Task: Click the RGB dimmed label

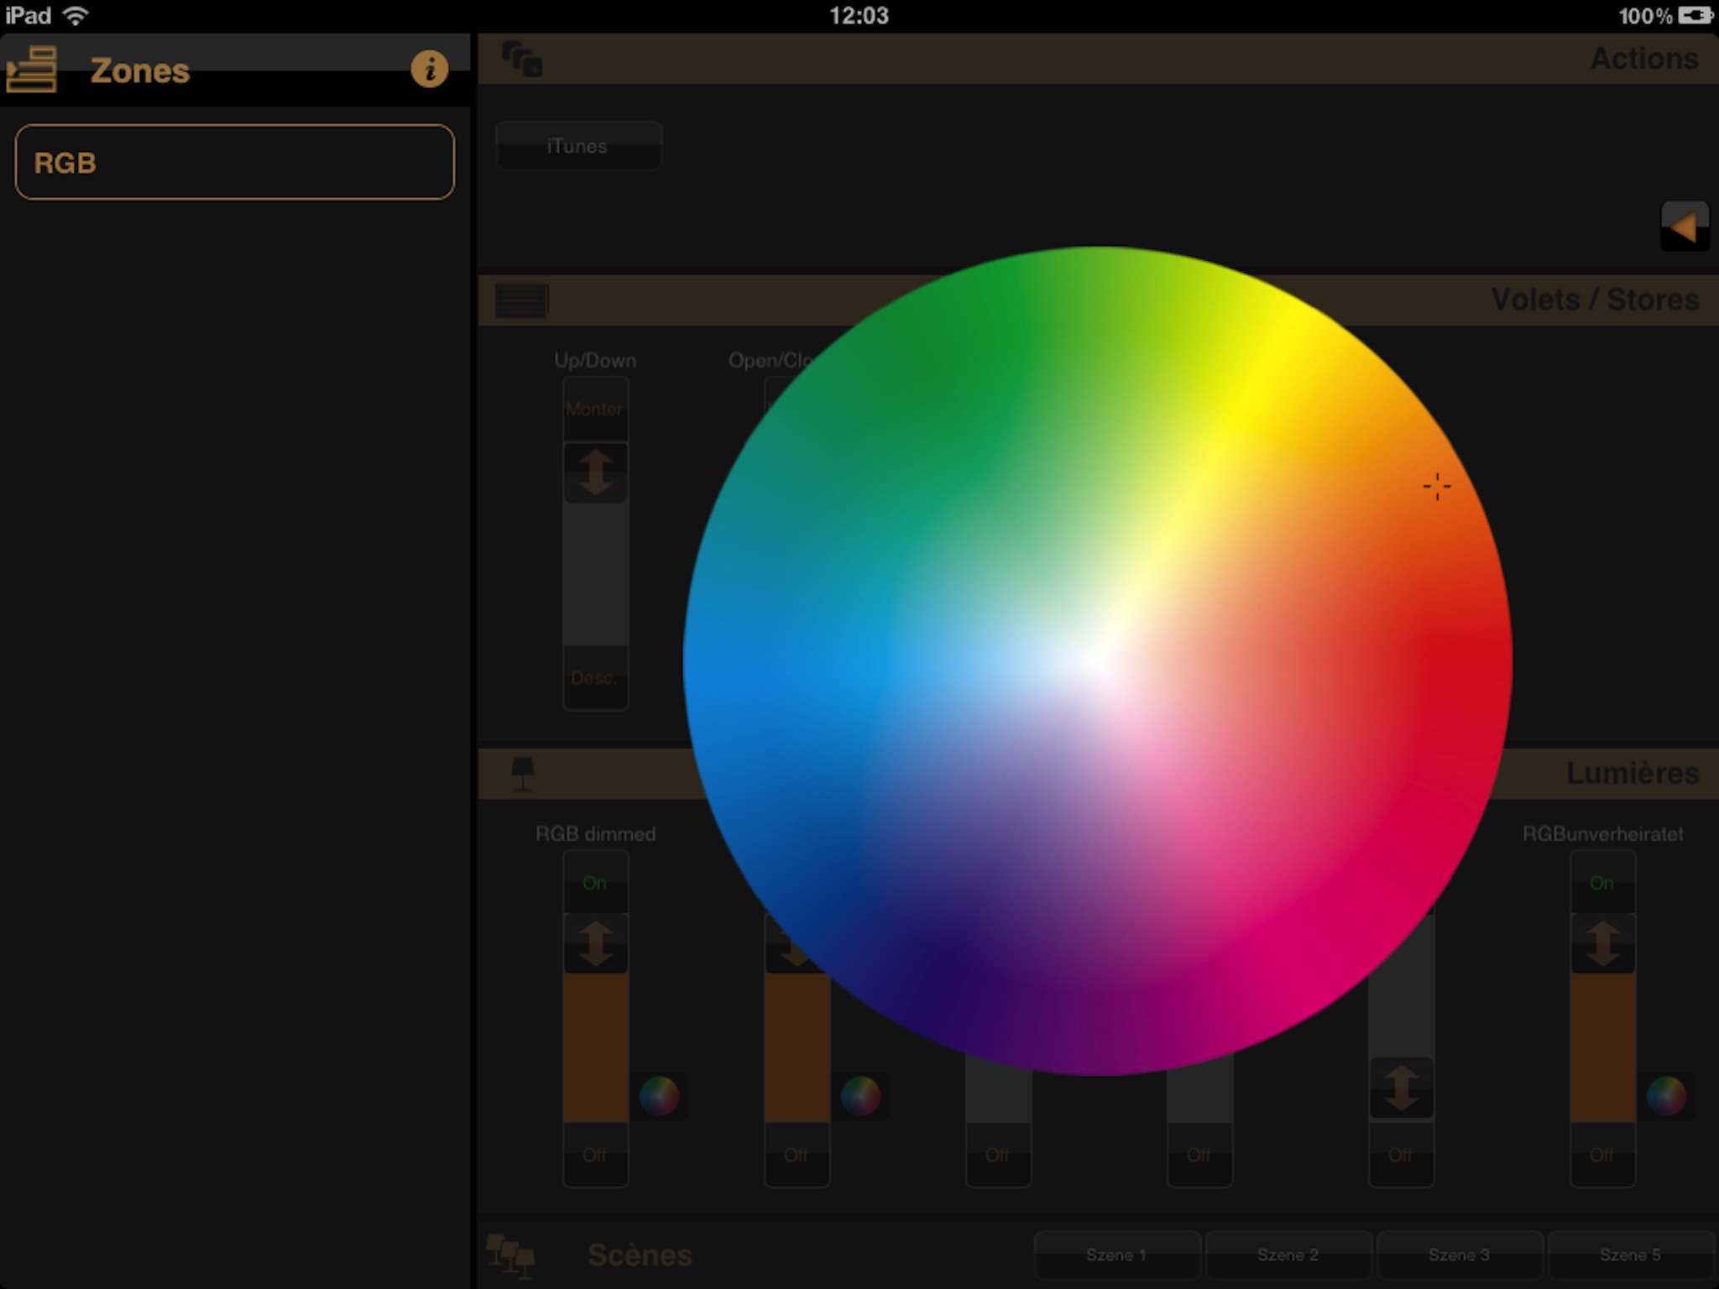Action: (595, 833)
